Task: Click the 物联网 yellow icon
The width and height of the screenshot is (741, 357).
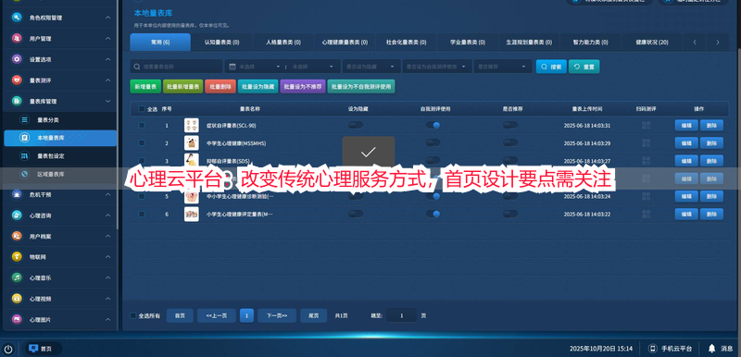Action: click(17, 256)
